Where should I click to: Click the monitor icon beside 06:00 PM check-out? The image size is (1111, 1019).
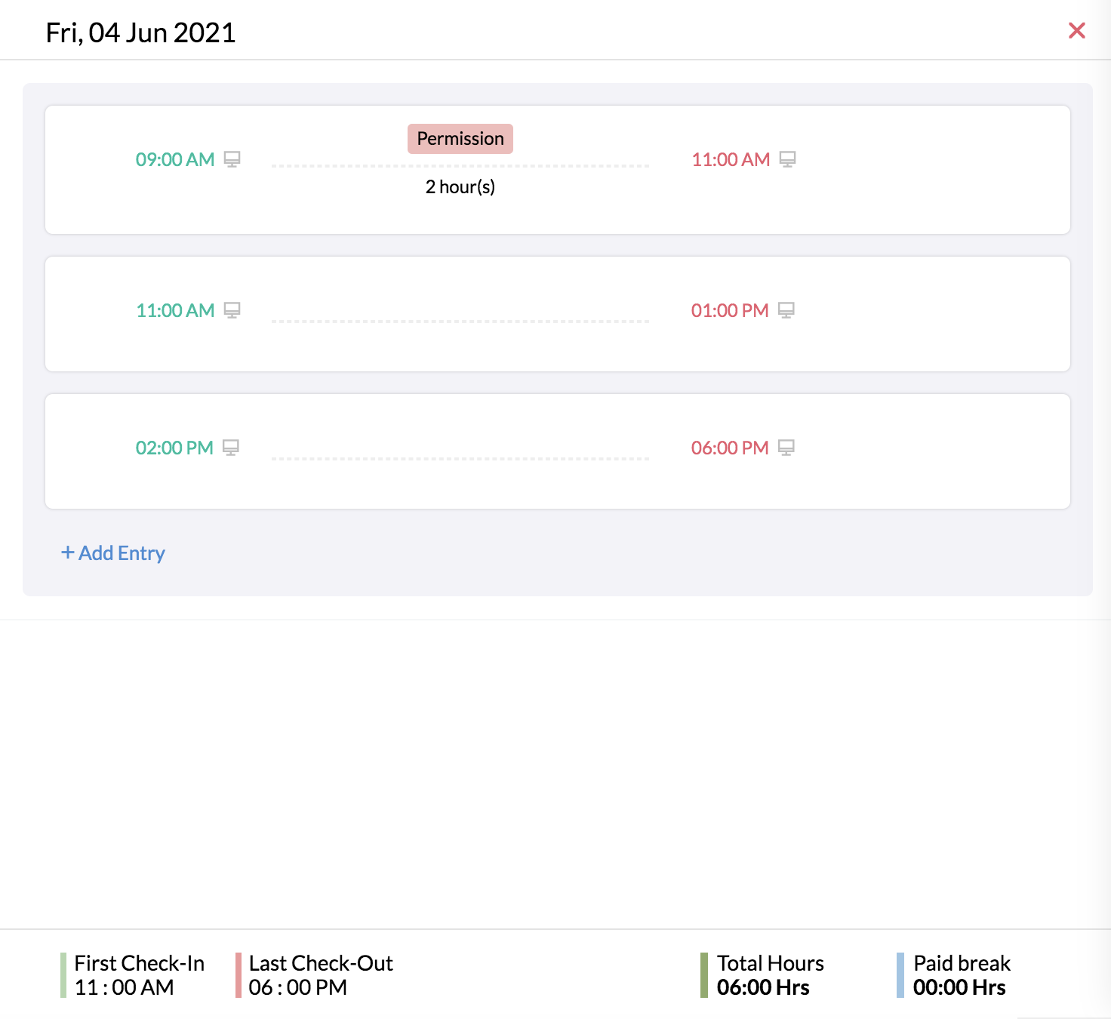(786, 448)
